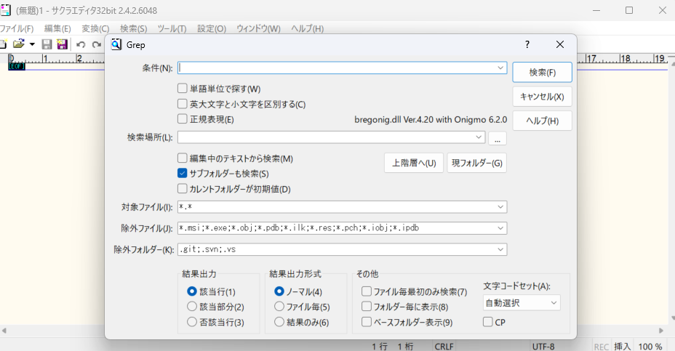Click the gray floppy disk save icon
Image resolution: width=675 pixels, height=351 pixels.
point(47,44)
